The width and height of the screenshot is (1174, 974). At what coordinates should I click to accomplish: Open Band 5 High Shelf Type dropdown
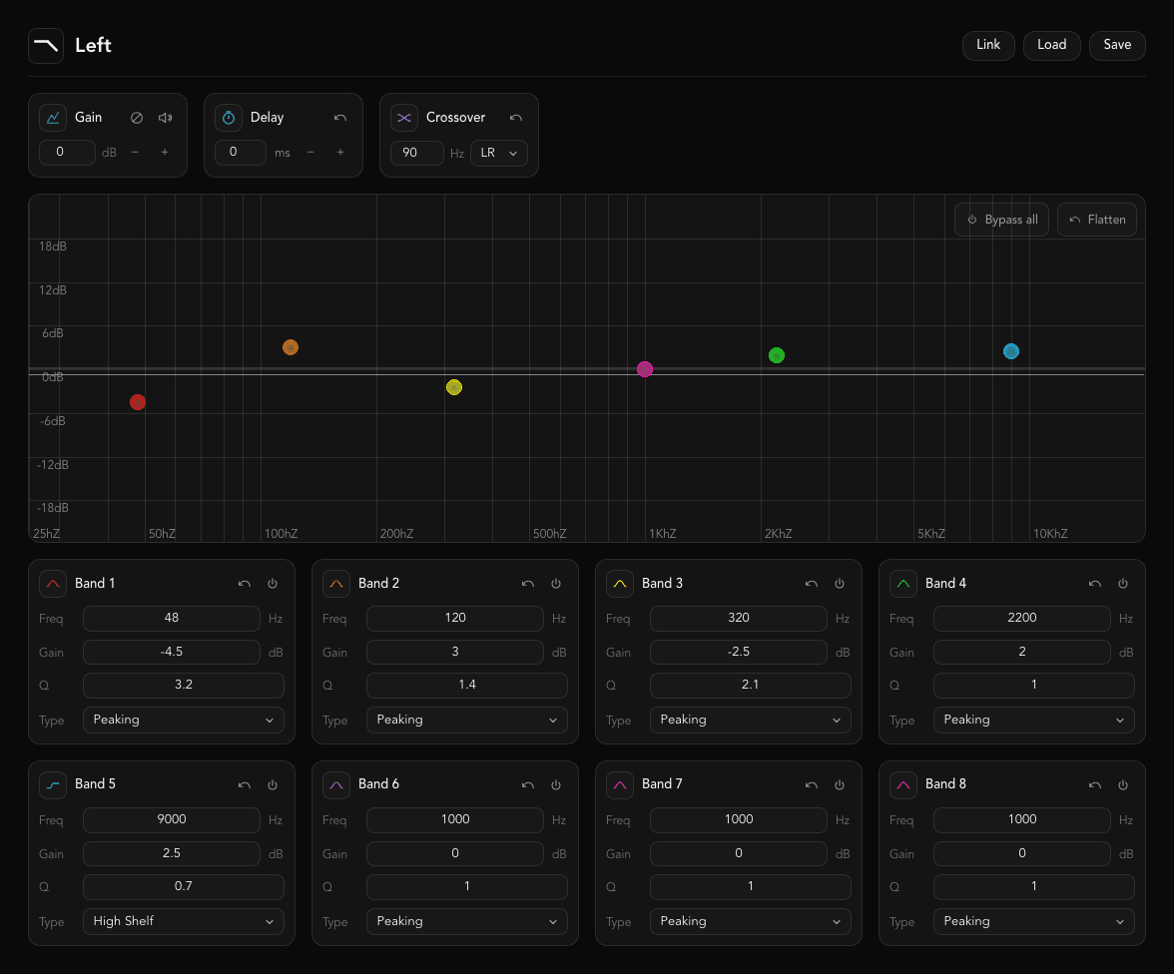click(184, 921)
